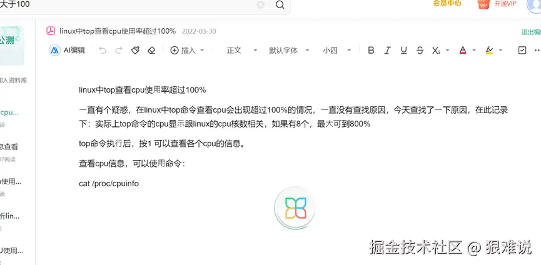Apply the red font color
The image size is (541, 265).
(463, 50)
